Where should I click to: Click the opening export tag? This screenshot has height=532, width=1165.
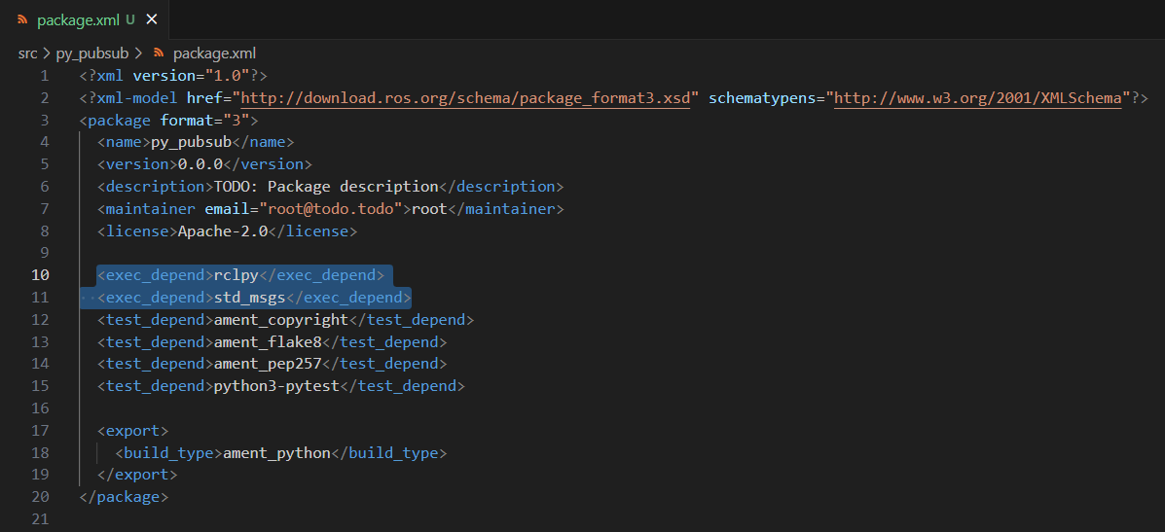coord(133,430)
